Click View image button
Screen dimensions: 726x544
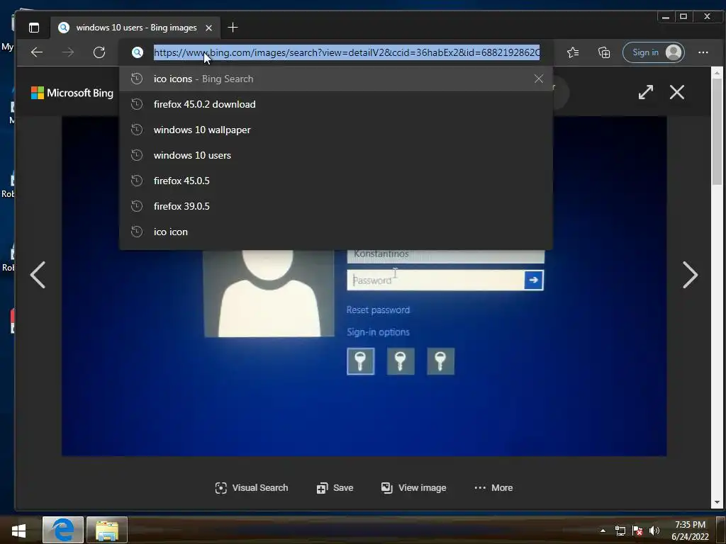coord(413,487)
